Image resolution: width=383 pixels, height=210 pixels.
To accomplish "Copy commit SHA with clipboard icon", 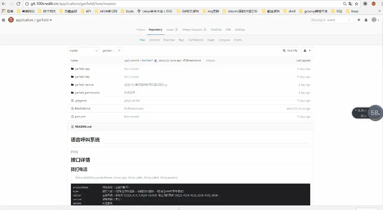I will [x=156, y=61].
